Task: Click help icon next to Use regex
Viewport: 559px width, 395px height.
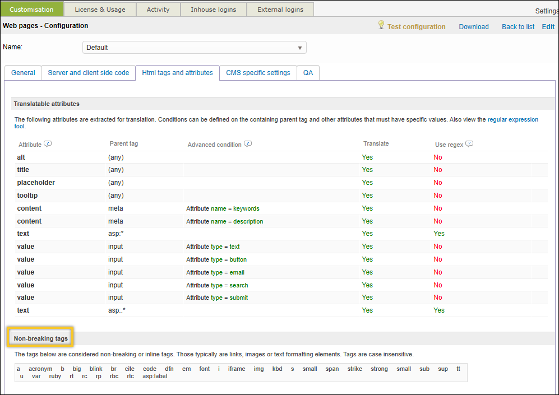Action: [469, 144]
